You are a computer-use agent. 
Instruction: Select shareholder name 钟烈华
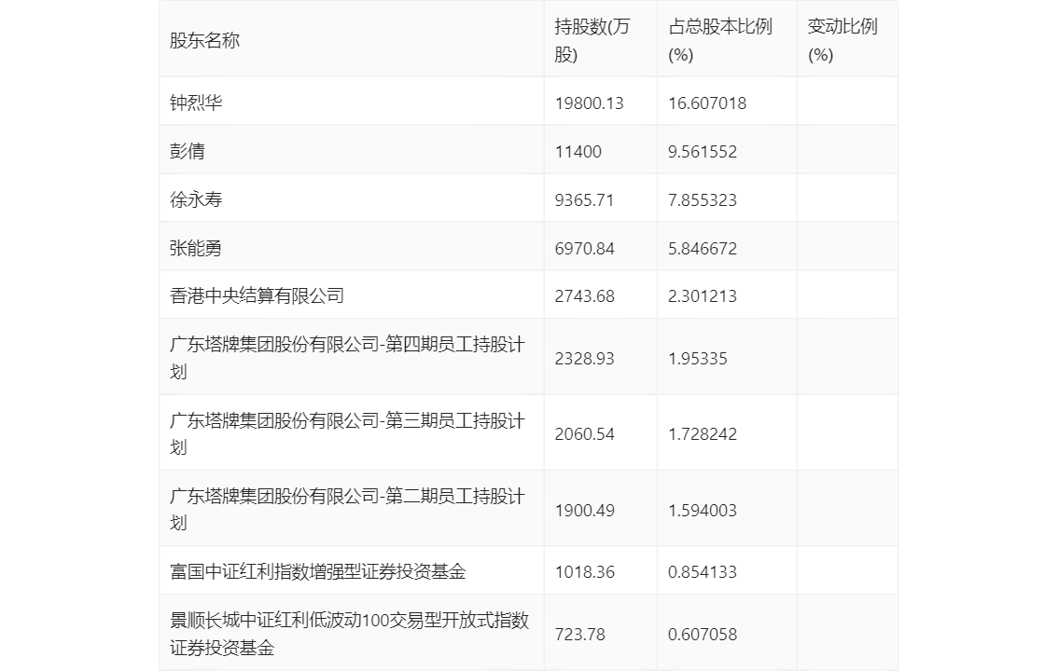(196, 103)
